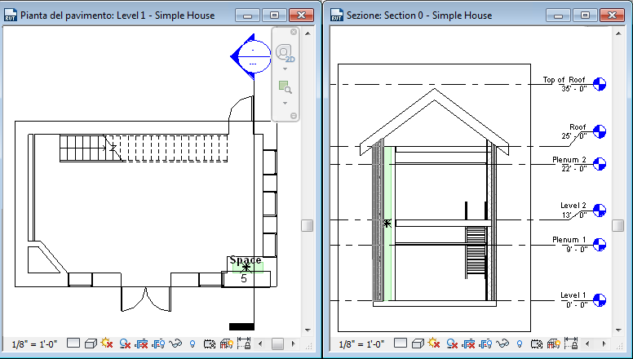The image size is (633, 359).
Task: Open Temporary View Properties in Section 0 window
Action: pos(537,343)
